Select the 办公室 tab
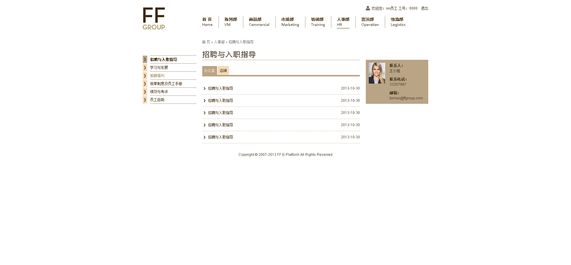The width and height of the screenshot is (571, 265). (x=209, y=70)
